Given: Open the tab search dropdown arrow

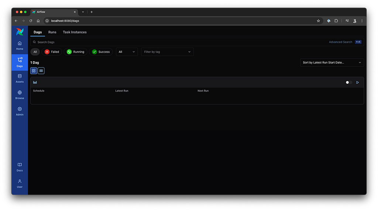Looking at the screenshot, I should click(x=83, y=12).
